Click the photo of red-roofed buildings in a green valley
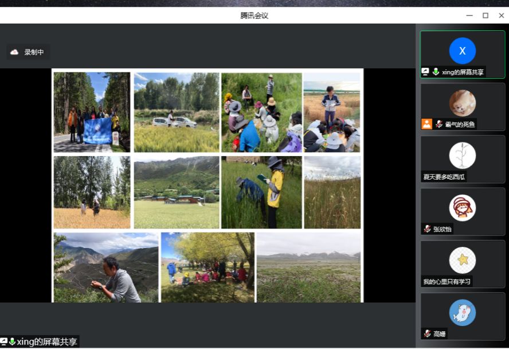This screenshot has width=509, height=349. (x=177, y=192)
